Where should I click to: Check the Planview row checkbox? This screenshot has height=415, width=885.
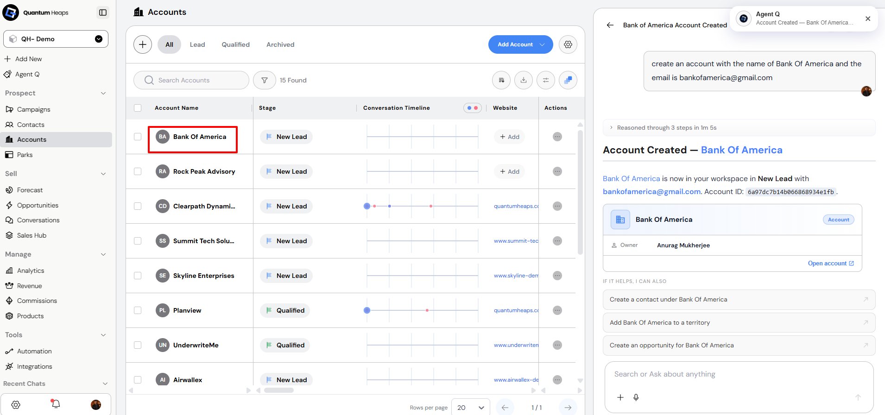[138, 310]
